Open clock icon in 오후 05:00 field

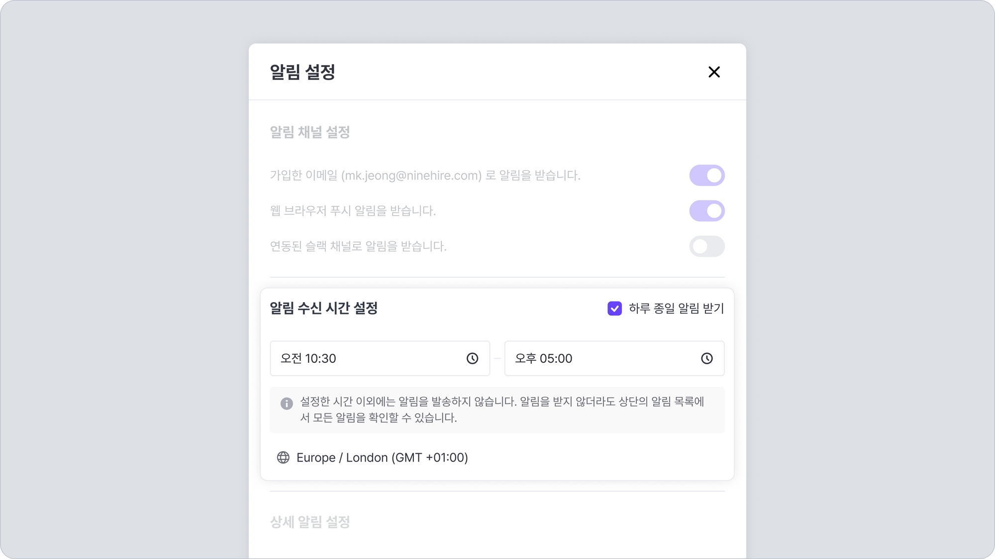point(706,358)
